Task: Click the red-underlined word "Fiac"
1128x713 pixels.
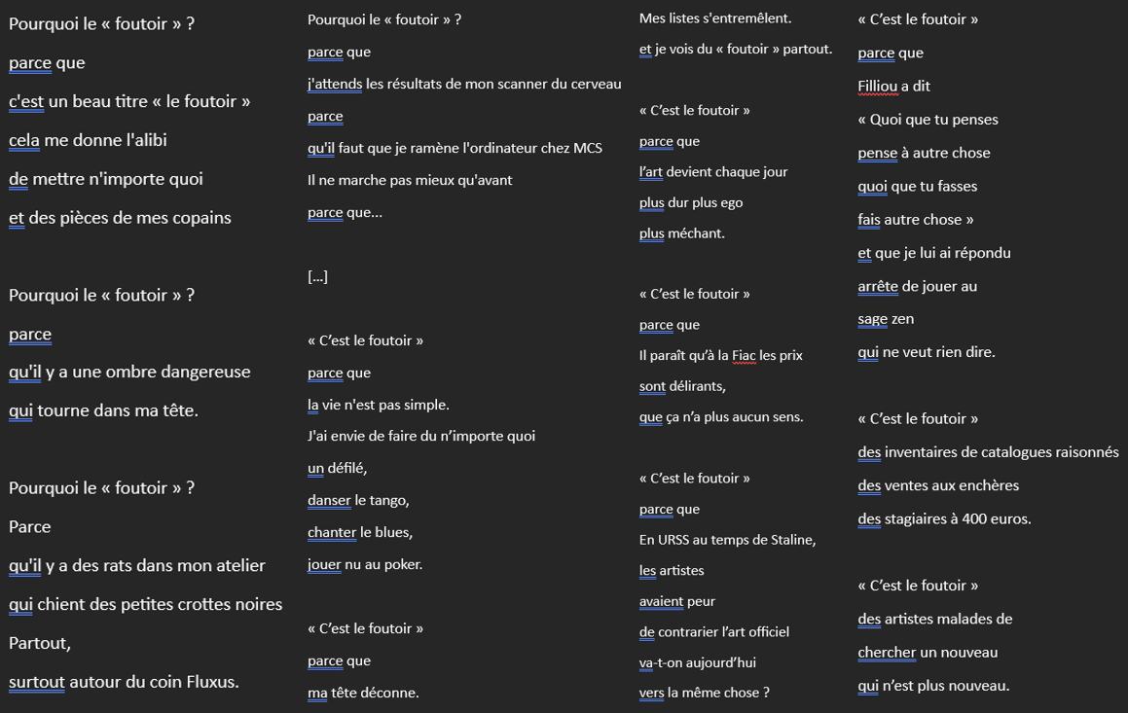Action: 744,356
